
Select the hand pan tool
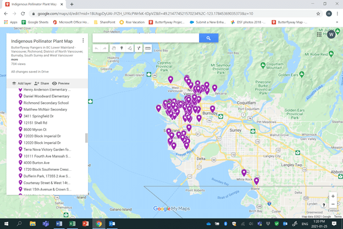[x=114, y=48]
